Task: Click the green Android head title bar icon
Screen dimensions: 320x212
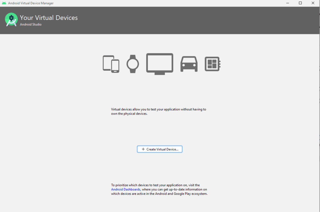Action: click(x=4, y=3)
